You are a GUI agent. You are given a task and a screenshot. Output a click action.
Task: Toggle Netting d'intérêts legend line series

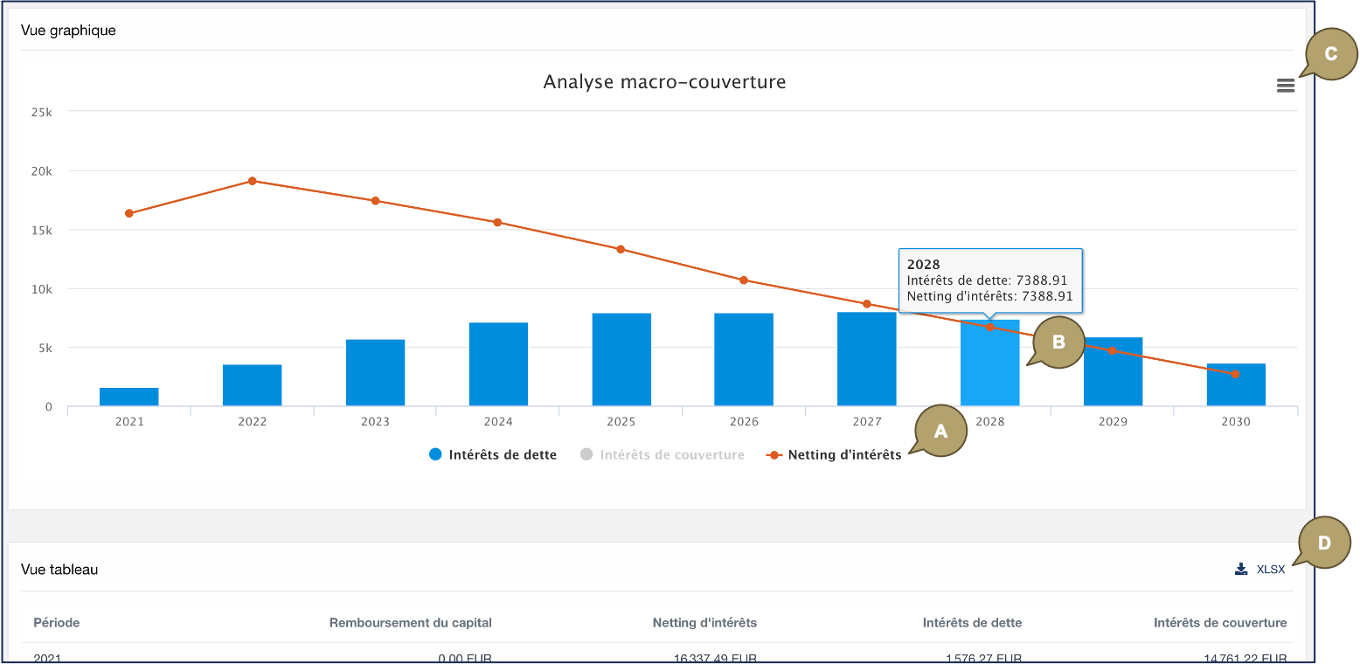[x=843, y=455]
